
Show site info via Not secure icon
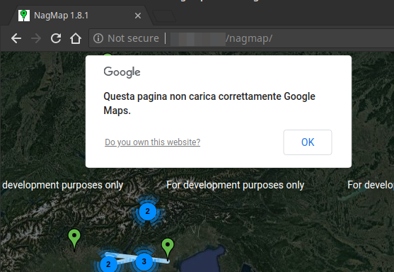98,38
